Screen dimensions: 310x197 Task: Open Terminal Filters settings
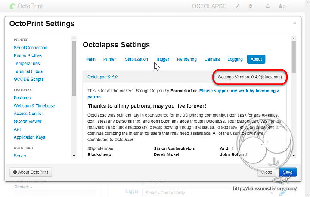[28, 71]
